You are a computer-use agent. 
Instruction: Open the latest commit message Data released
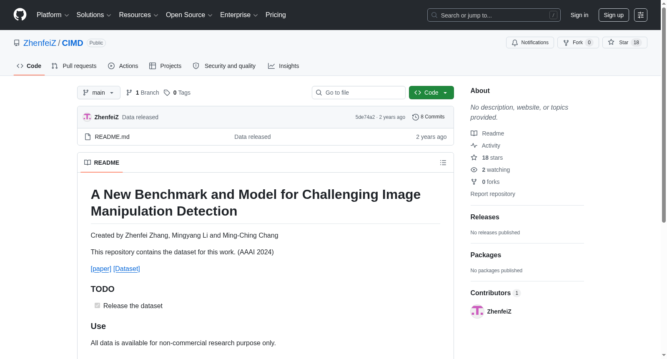pos(140,117)
